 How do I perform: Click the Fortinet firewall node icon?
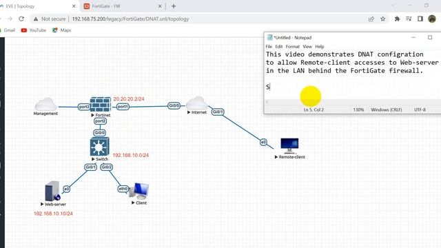point(101,105)
